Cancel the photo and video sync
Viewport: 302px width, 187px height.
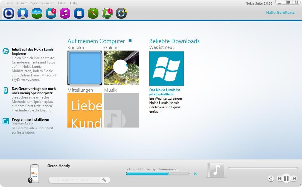[x=195, y=174]
